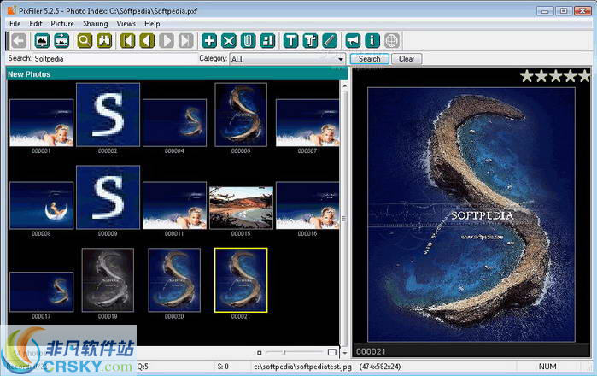Click the Clear button

coord(407,59)
